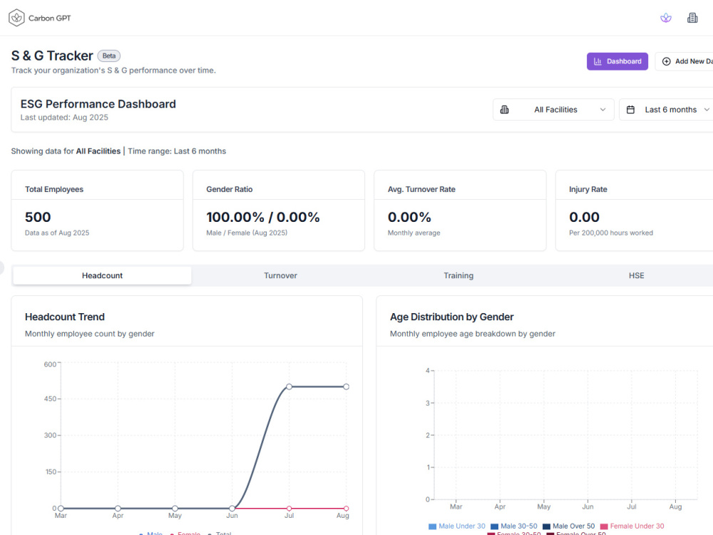
Task: Open the HSE tab
Action: pos(636,275)
